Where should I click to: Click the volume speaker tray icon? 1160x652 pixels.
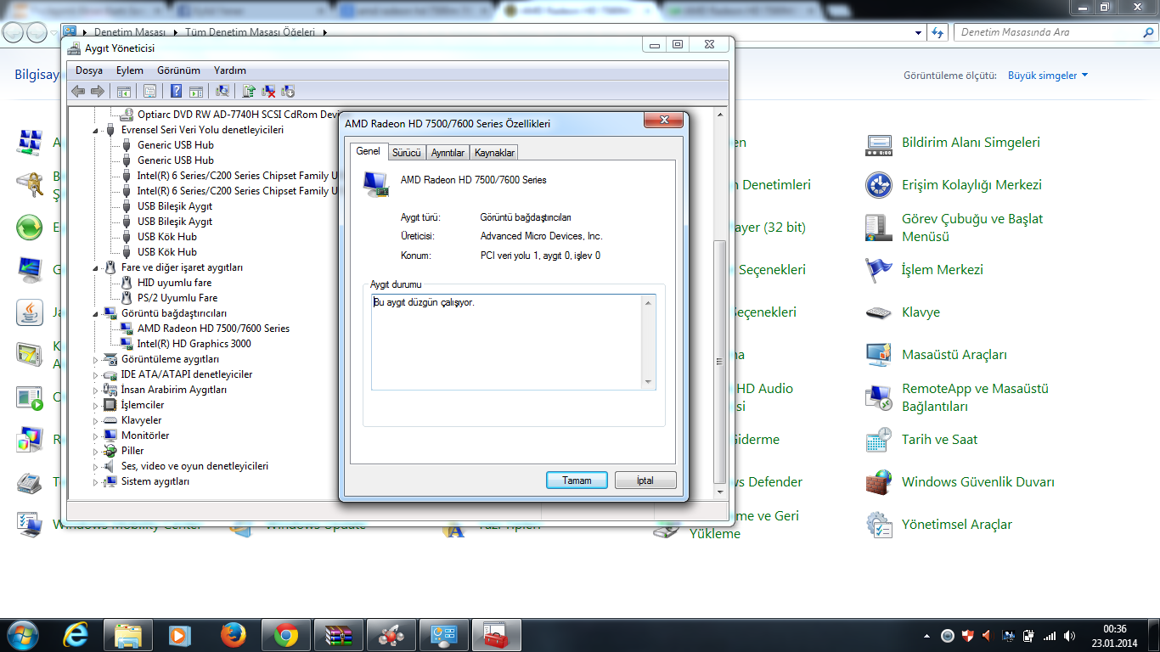coord(1068,635)
